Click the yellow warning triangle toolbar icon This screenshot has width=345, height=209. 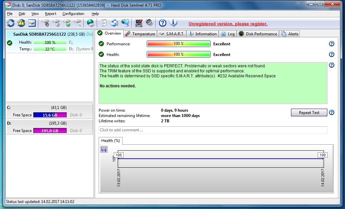click(x=21, y=23)
